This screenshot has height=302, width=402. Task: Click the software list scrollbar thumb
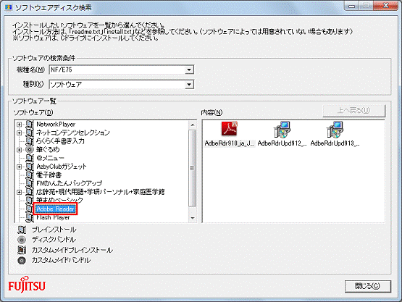[x=192, y=168]
